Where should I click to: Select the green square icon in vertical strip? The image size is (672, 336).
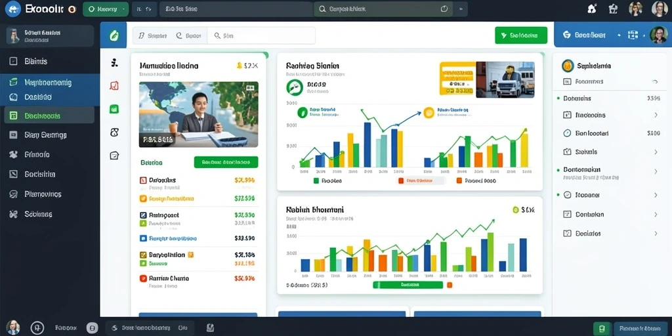click(x=114, y=109)
